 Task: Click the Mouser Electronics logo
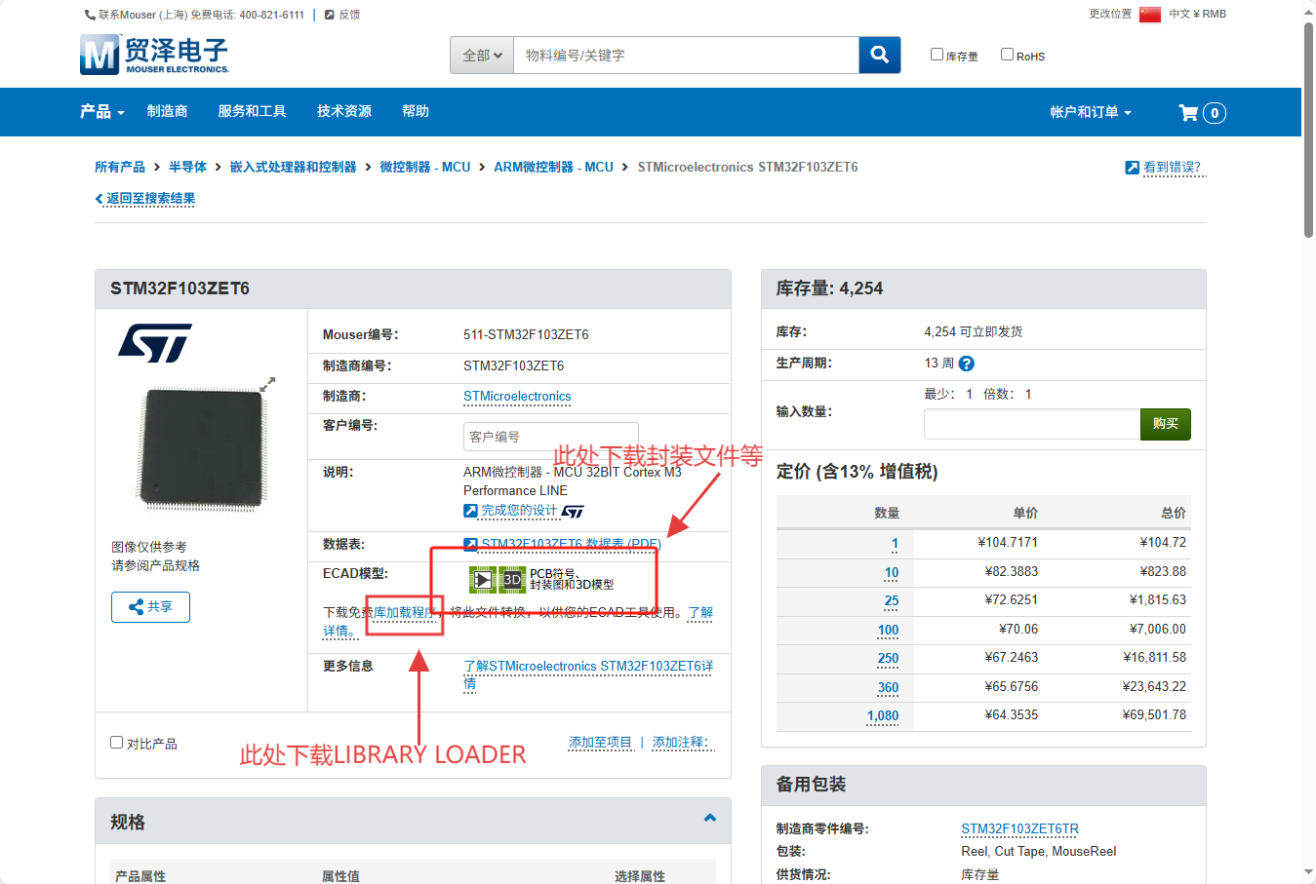[x=155, y=55]
